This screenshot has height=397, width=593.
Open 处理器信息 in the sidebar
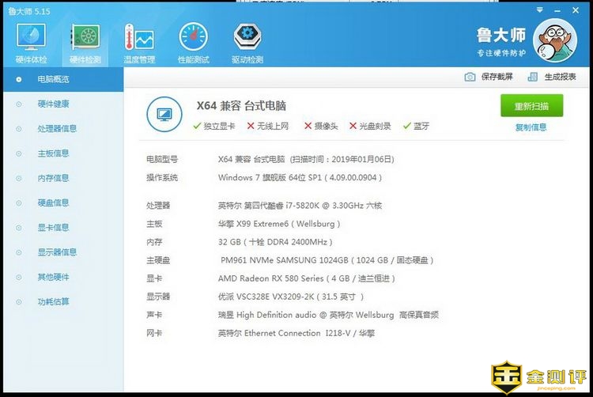(57, 129)
